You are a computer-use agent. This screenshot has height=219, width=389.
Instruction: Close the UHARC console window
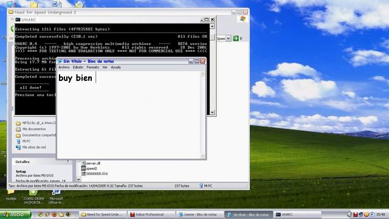212,19
